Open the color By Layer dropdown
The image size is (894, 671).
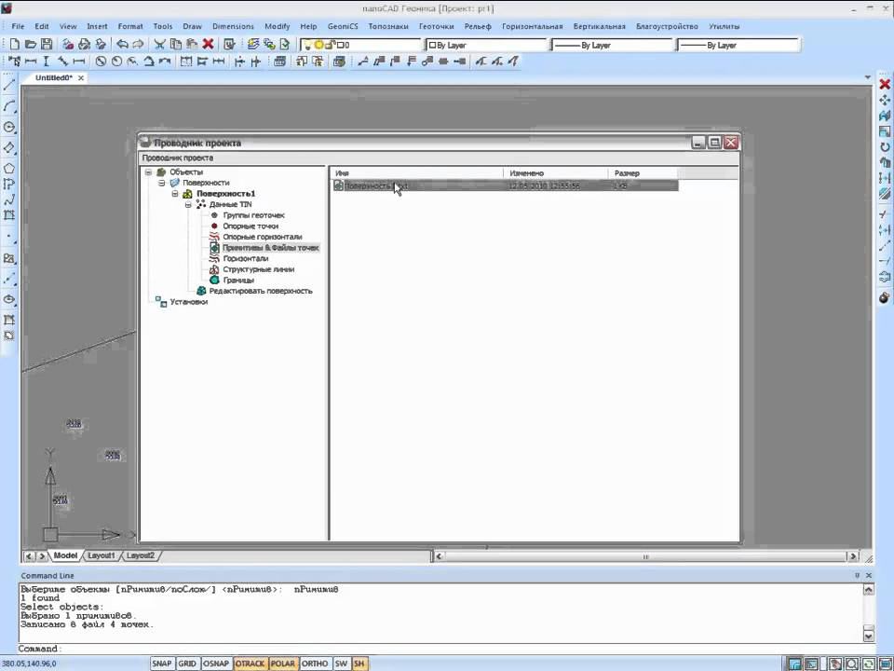[486, 45]
